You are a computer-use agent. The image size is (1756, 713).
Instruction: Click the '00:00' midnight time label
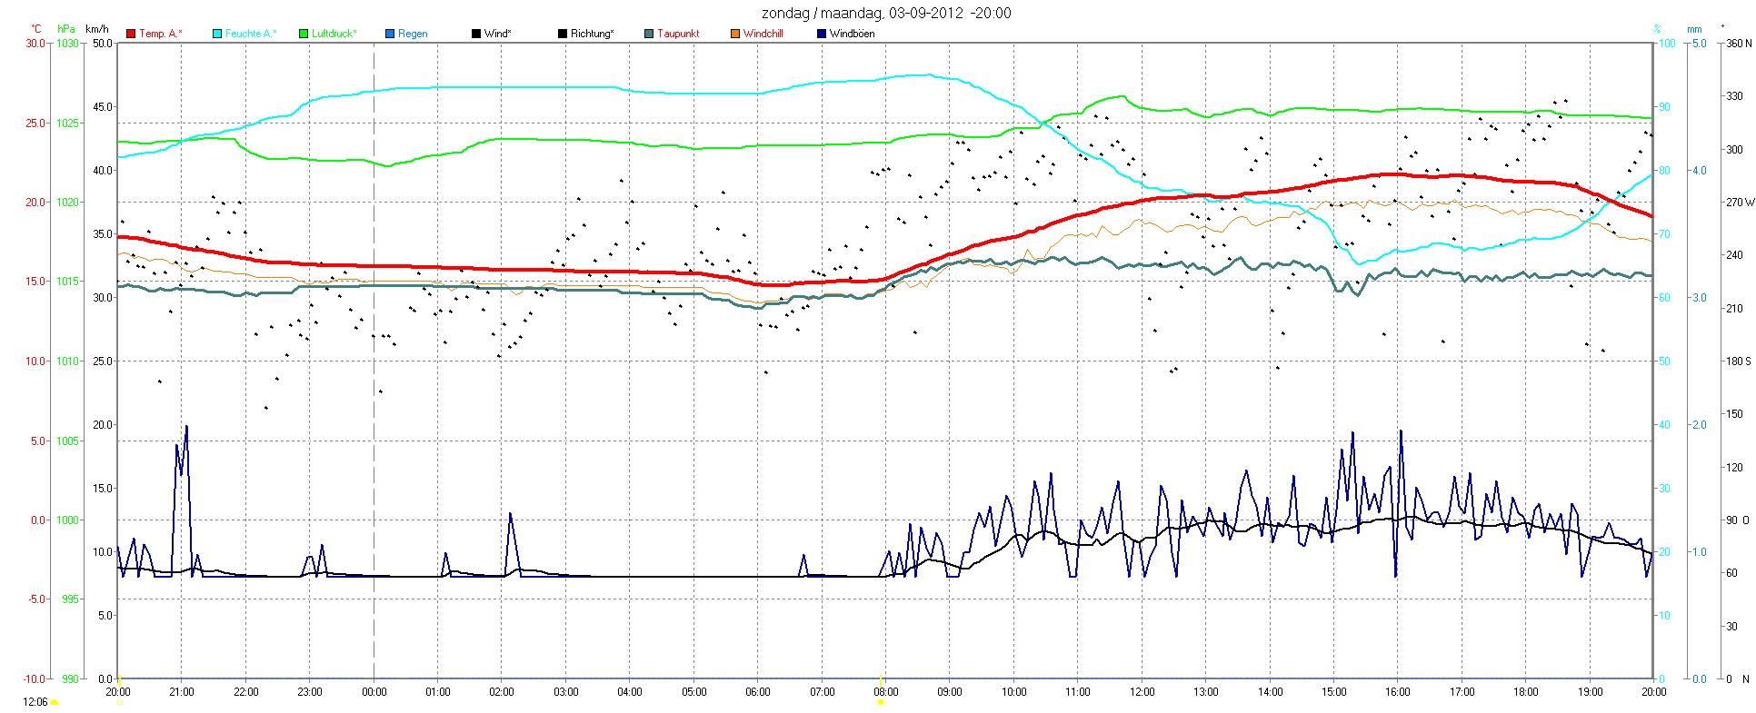(x=374, y=692)
